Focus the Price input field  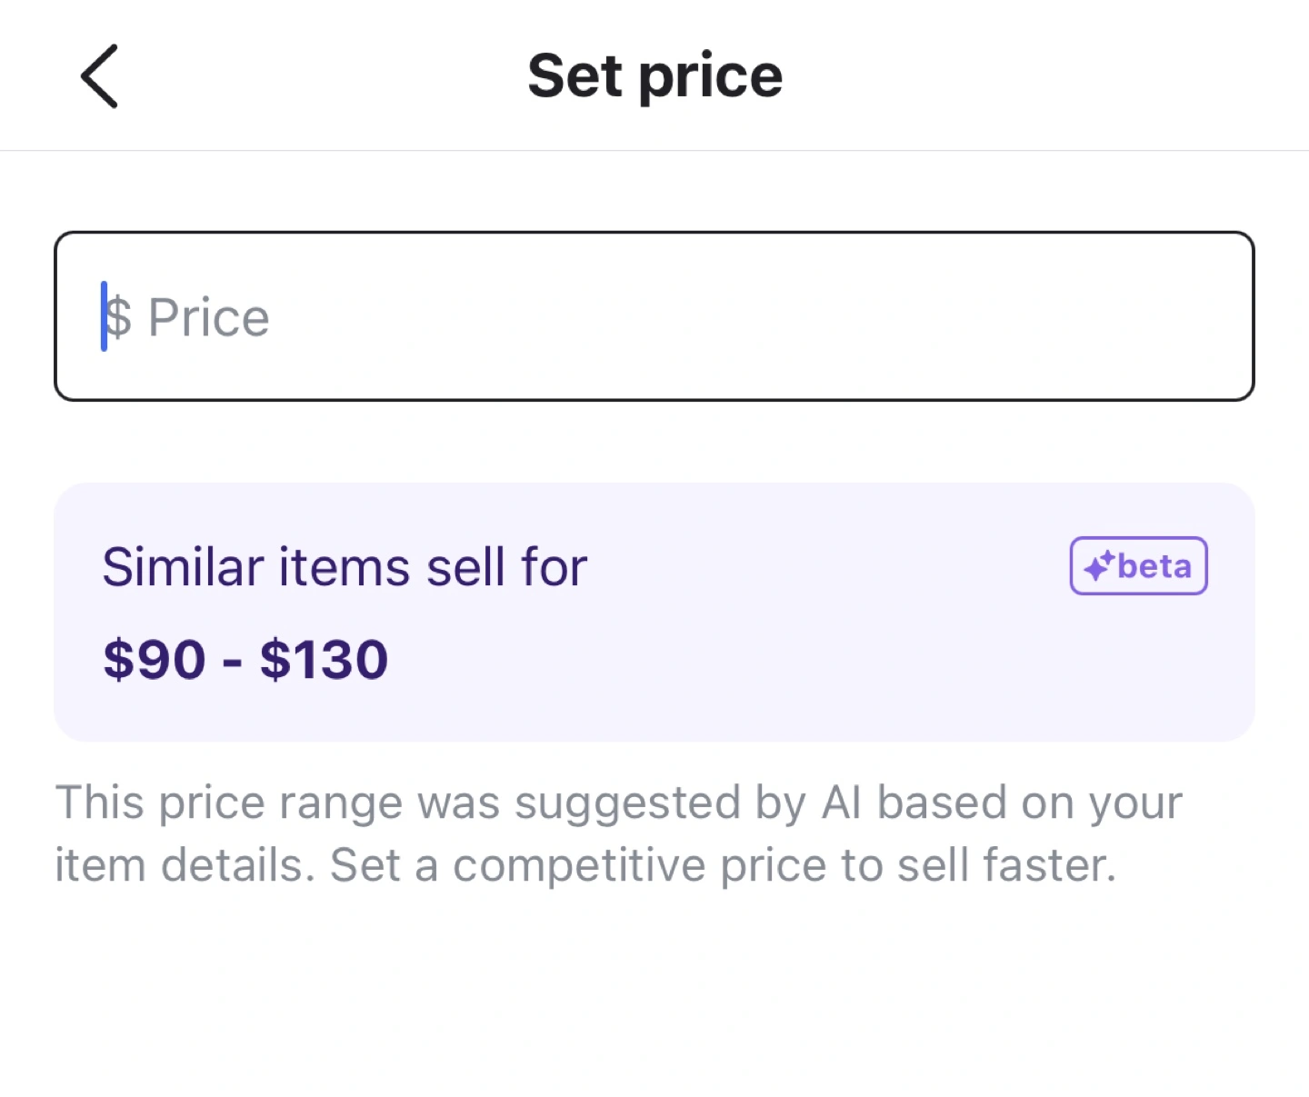click(x=654, y=316)
